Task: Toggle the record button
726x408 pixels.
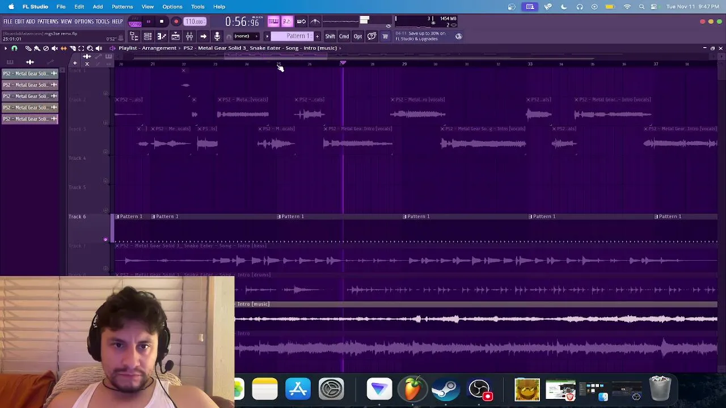Action: click(176, 22)
